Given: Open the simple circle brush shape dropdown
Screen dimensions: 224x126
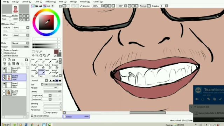Looking at the screenshot, I should click(41, 95).
